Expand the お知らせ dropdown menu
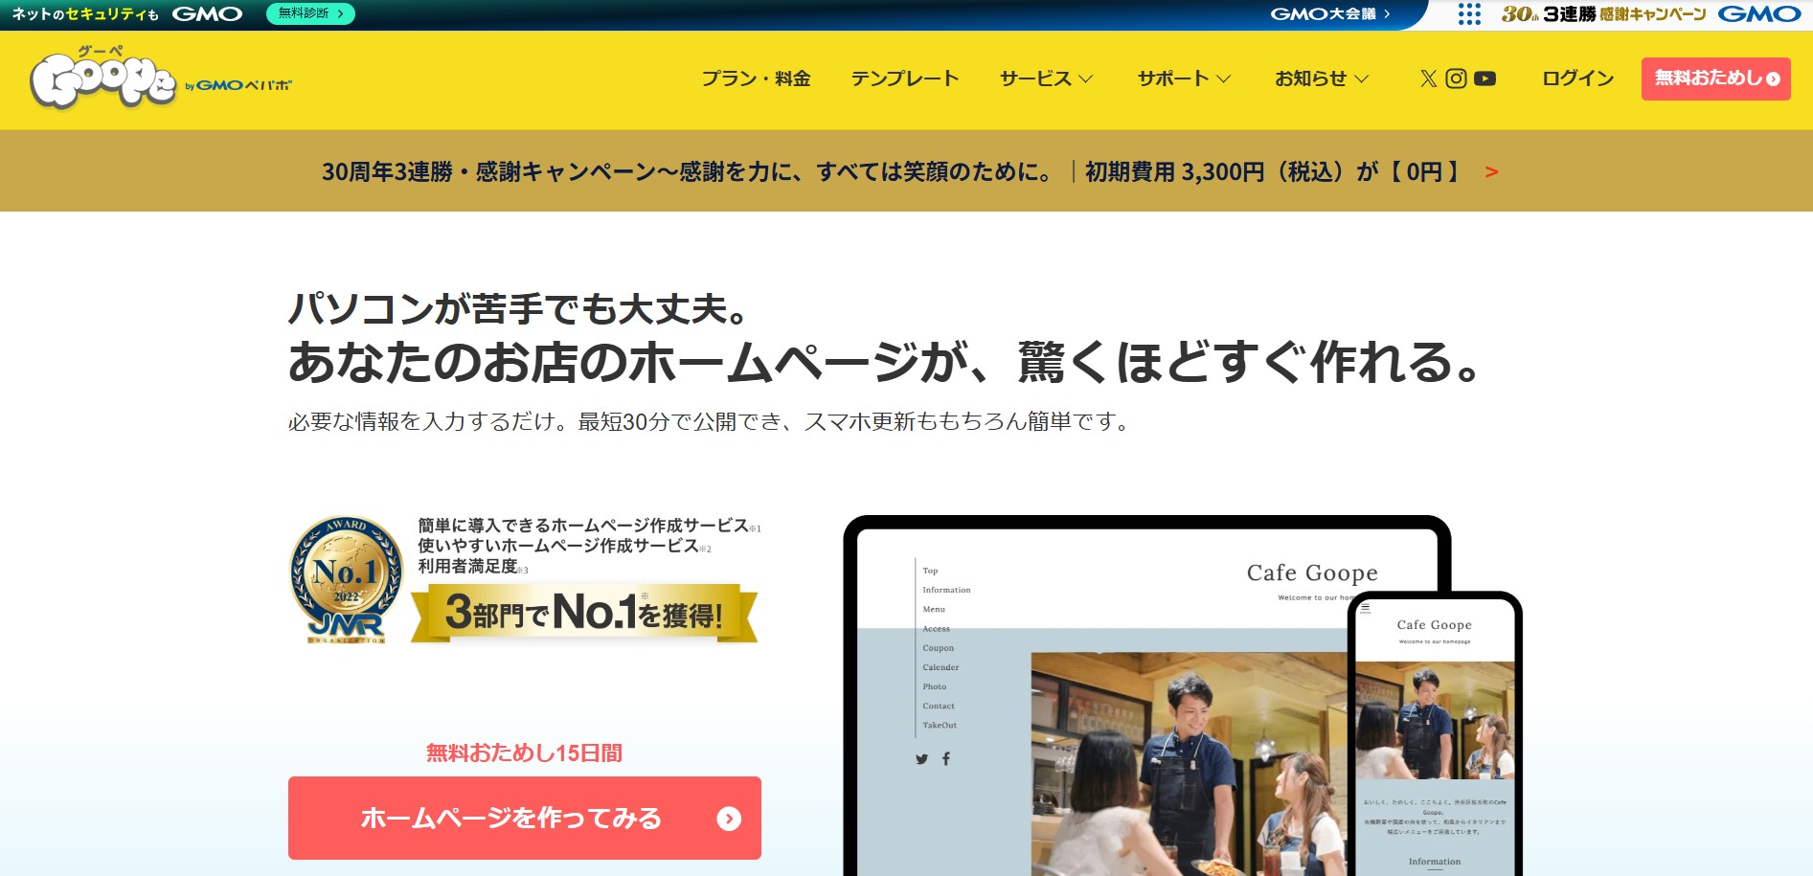1813x876 pixels. click(1322, 79)
